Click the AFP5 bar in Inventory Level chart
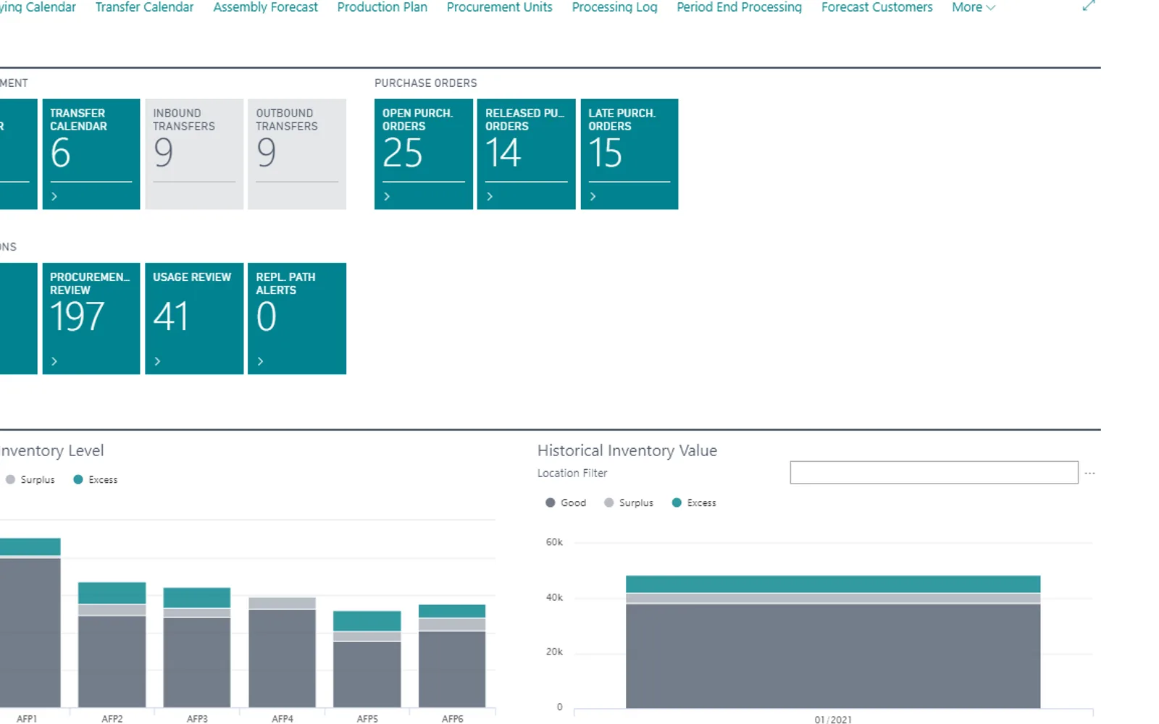 [x=367, y=659]
